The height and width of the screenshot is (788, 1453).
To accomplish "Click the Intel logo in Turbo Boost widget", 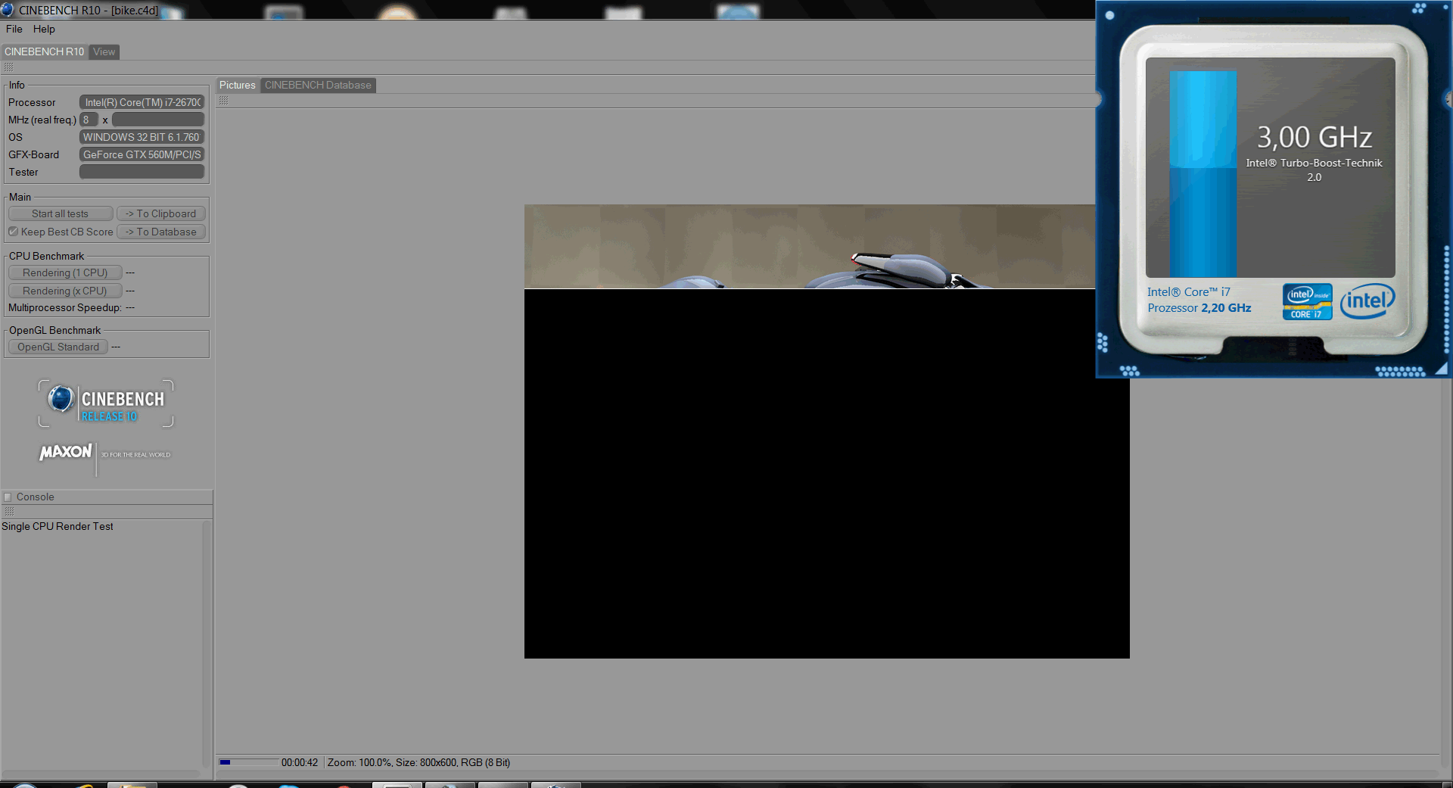I will pos(1367,301).
